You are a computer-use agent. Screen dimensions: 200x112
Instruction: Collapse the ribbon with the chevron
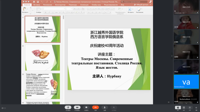tap(150, 4)
